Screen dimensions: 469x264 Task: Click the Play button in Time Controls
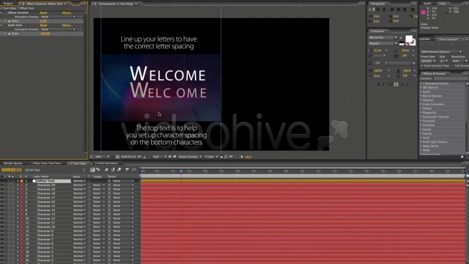click(435, 44)
